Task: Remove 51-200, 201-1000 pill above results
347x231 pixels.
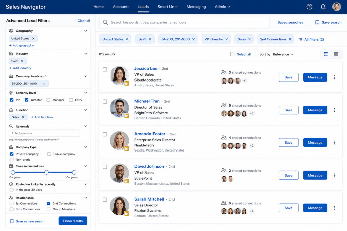Action: pos(193,39)
